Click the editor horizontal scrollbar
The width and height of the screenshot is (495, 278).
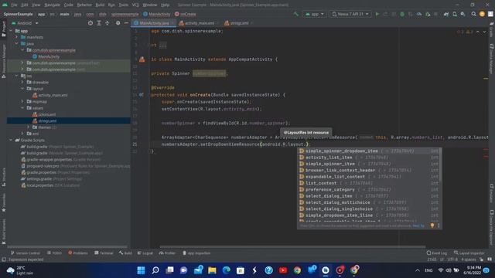(x=292, y=247)
